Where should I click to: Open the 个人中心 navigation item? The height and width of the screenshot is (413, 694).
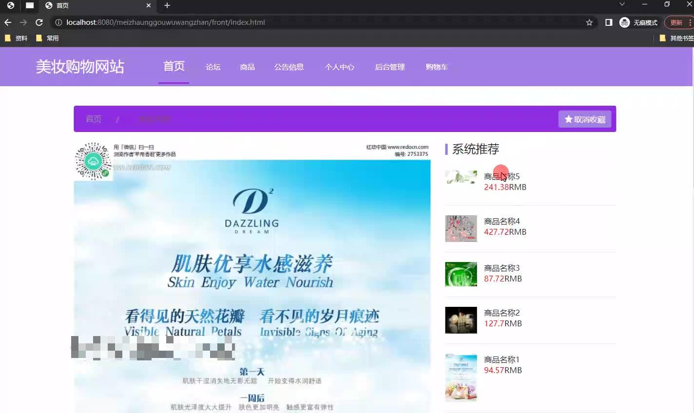tap(340, 67)
